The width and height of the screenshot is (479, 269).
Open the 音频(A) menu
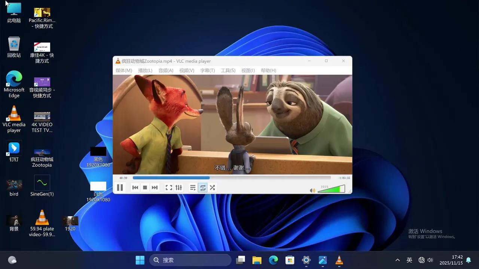[166, 70]
